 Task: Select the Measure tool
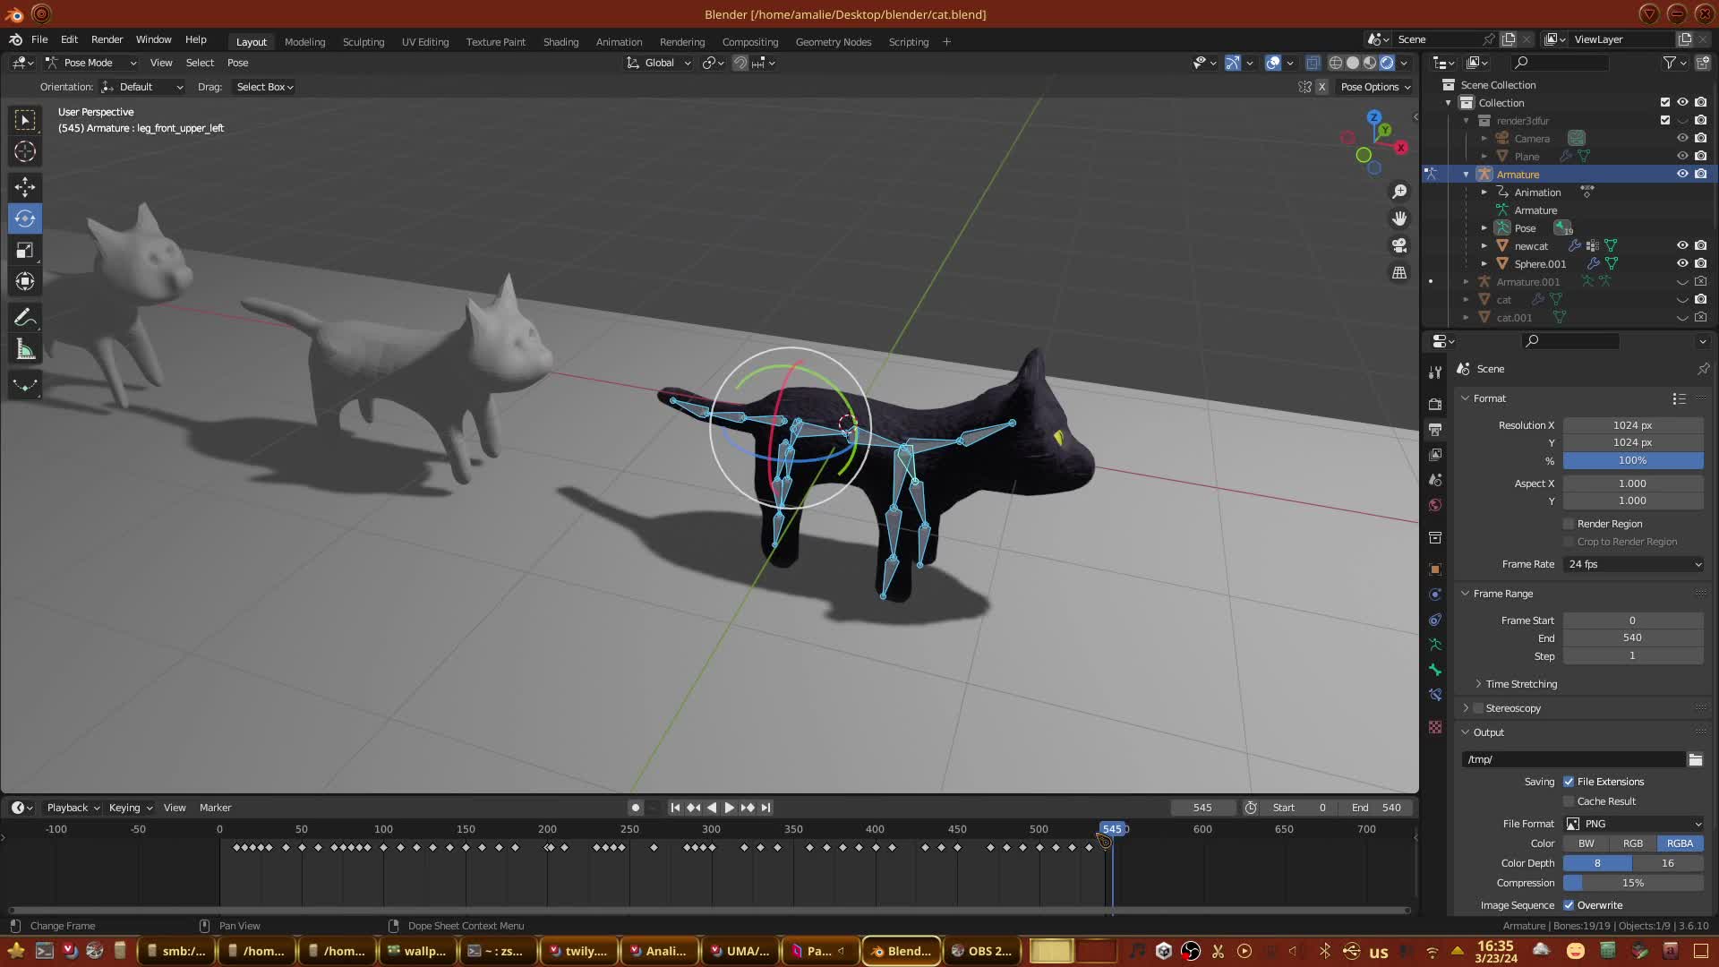coord(25,350)
